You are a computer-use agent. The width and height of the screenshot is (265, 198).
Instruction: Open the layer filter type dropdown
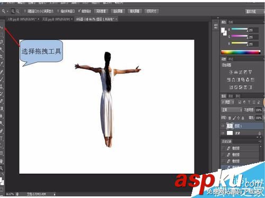click(x=228, y=102)
